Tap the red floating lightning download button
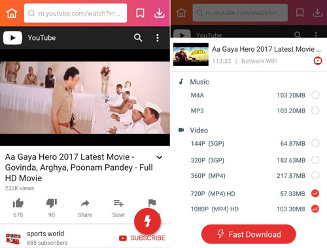This screenshot has height=248, width=327. 148,221
